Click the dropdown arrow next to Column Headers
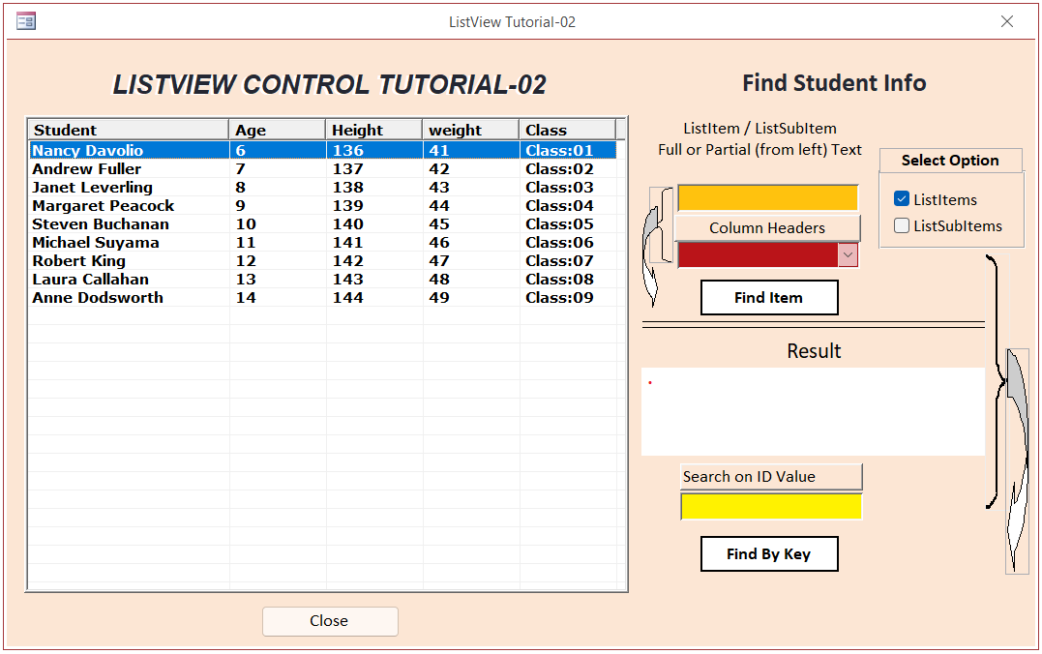The image size is (1042, 654). click(848, 254)
